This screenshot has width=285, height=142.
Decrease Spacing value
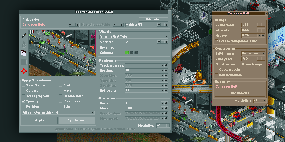click(x=162, y=70)
